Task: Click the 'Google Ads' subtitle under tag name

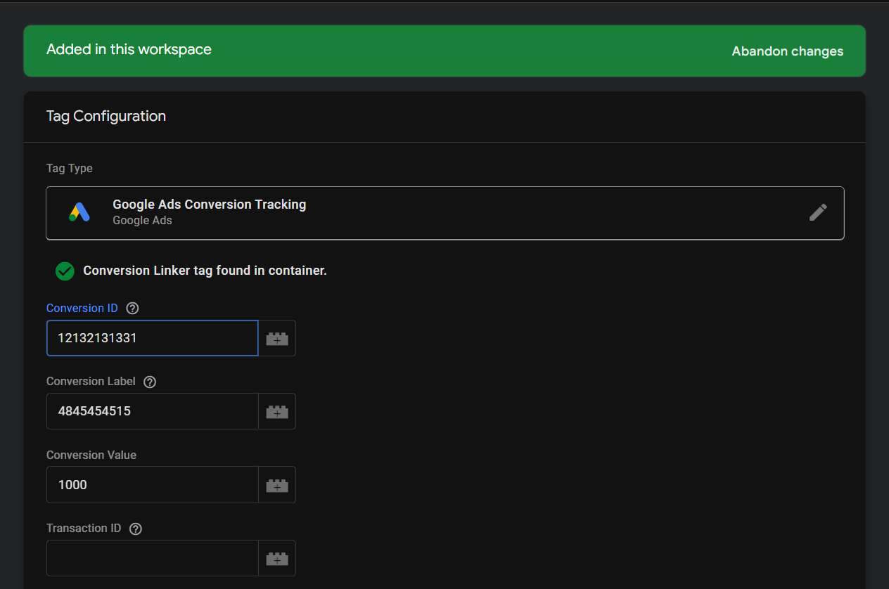Action: click(x=142, y=221)
